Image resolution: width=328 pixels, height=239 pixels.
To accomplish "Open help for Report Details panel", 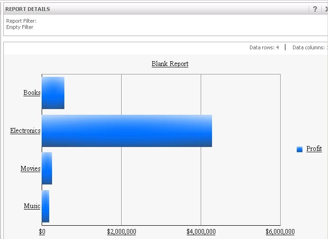I will (x=315, y=9).
